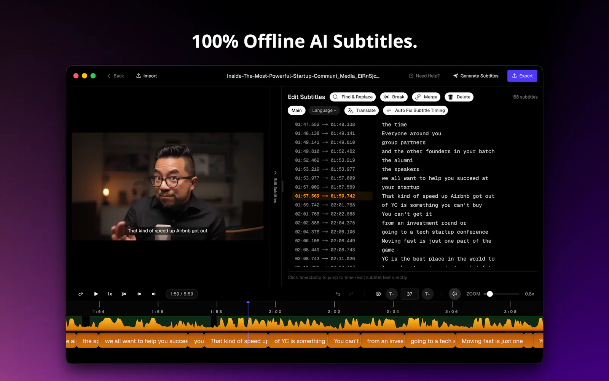
Task: Edit subtitle 'and the other founders in your batch'
Action: click(x=438, y=151)
